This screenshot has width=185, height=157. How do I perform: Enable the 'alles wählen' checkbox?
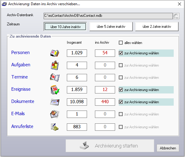coord(121,43)
